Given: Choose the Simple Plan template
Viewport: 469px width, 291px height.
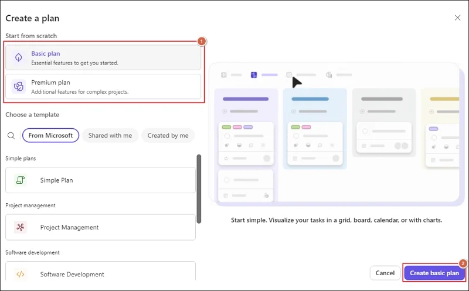Looking at the screenshot, I should click(100, 180).
